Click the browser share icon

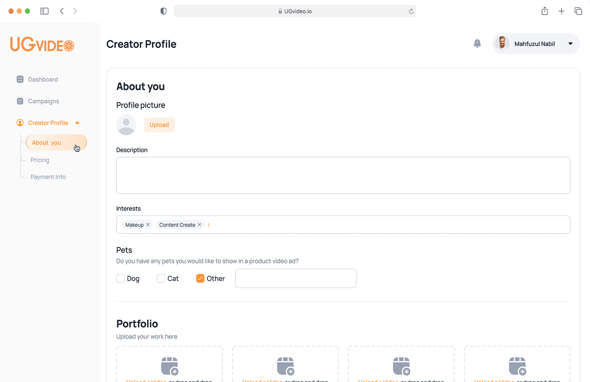click(545, 11)
